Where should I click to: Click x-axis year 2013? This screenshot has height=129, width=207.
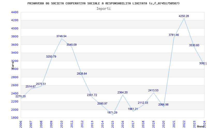[92, 124]
